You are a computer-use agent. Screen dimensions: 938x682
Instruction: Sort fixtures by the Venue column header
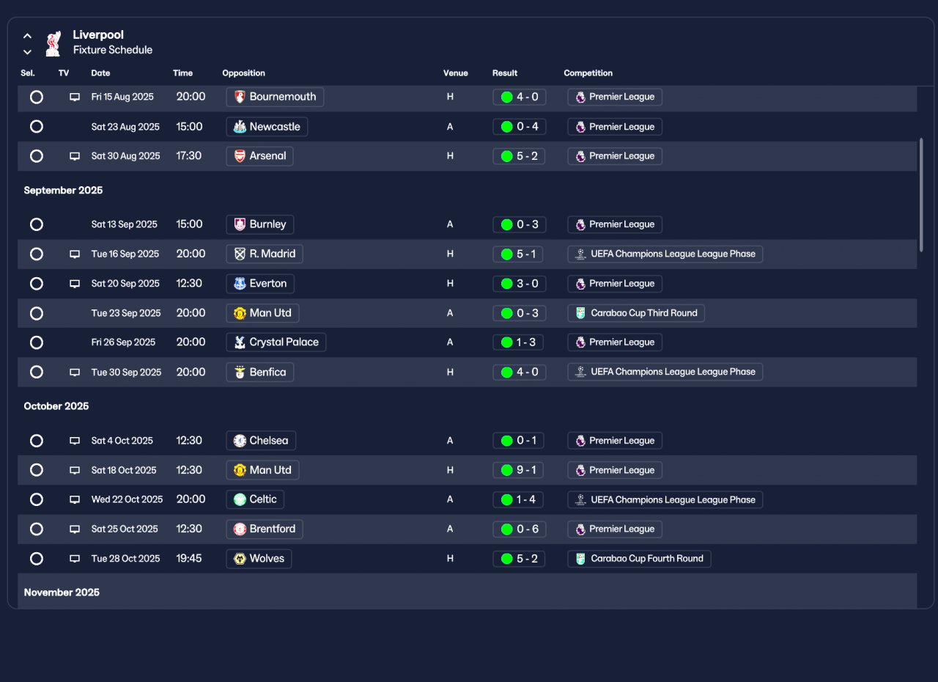[x=455, y=73]
